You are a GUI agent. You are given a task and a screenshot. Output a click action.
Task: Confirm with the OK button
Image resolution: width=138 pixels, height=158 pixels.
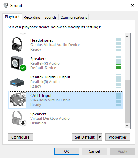pos(67,151)
